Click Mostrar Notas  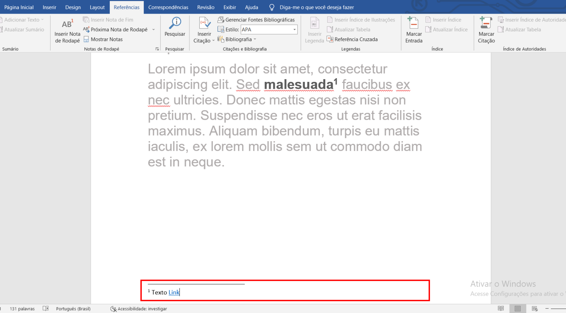tap(103, 39)
